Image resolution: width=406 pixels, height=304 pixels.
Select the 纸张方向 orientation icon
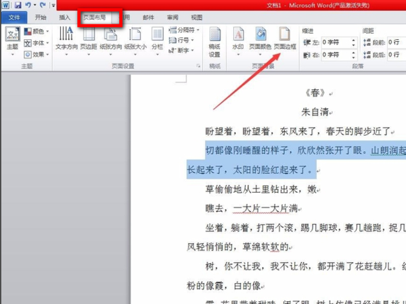pos(110,41)
